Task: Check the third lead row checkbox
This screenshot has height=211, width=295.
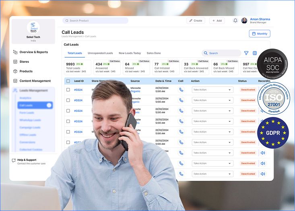Action: pos(68,111)
